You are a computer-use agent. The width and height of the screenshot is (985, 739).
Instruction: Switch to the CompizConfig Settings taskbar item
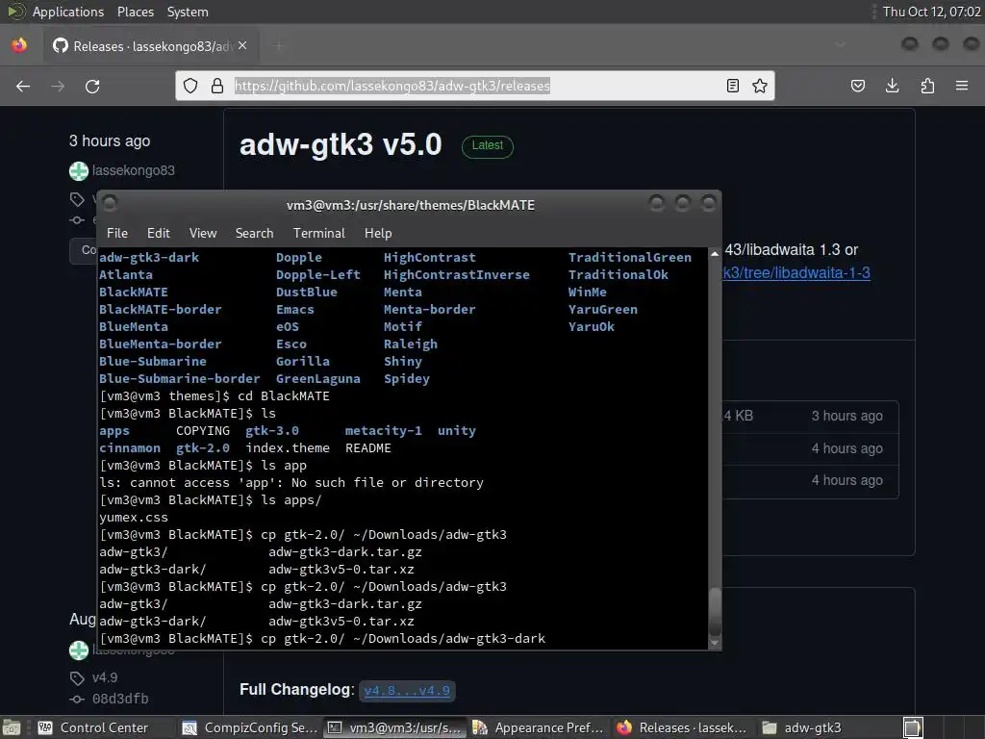(251, 727)
